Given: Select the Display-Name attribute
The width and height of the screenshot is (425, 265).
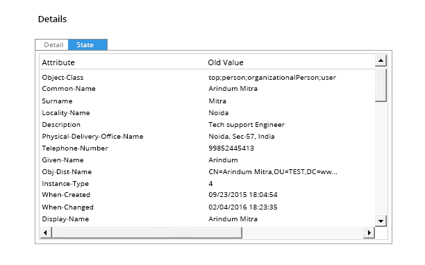Looking at the screenshot, I should [x=65, y=219].
